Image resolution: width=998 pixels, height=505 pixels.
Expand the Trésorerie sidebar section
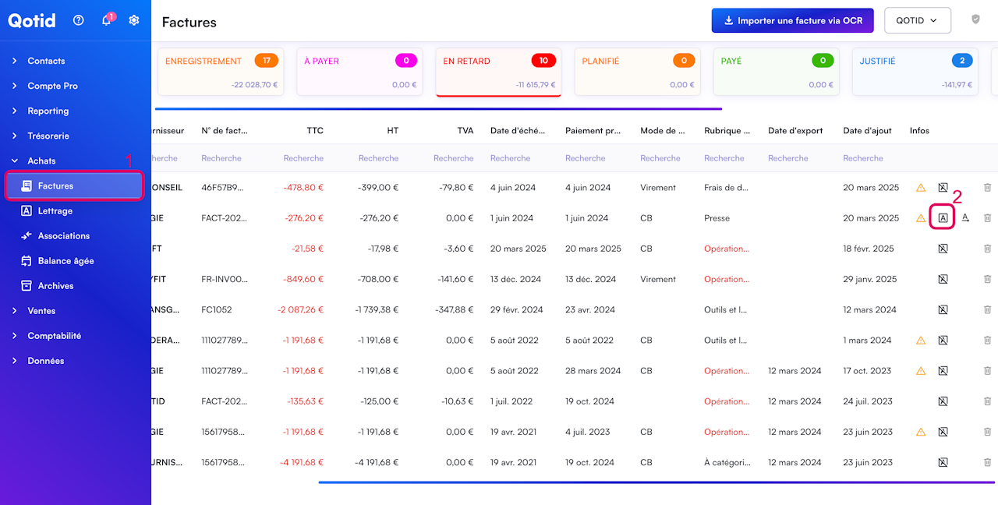(48, 136)
